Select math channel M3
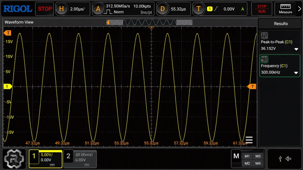The width and height of the screenshot is (303, 170). pos(258,156)
